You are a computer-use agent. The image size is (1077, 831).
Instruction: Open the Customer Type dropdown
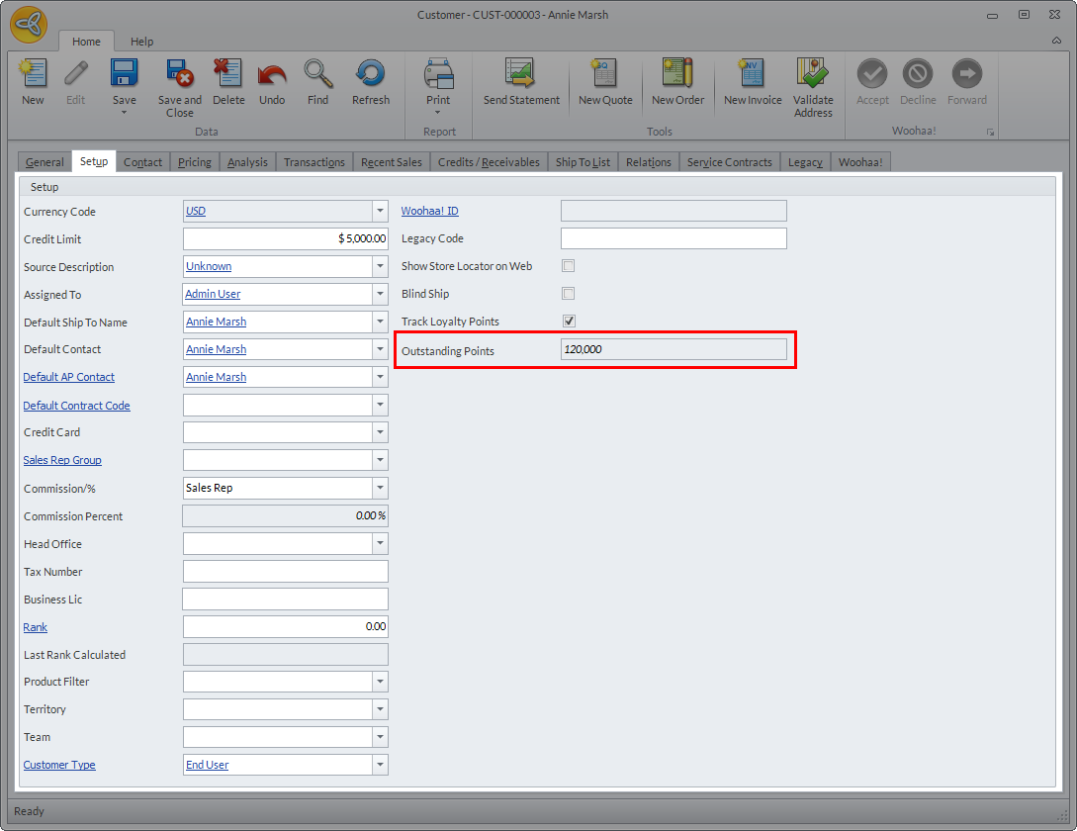click(380, 765)
